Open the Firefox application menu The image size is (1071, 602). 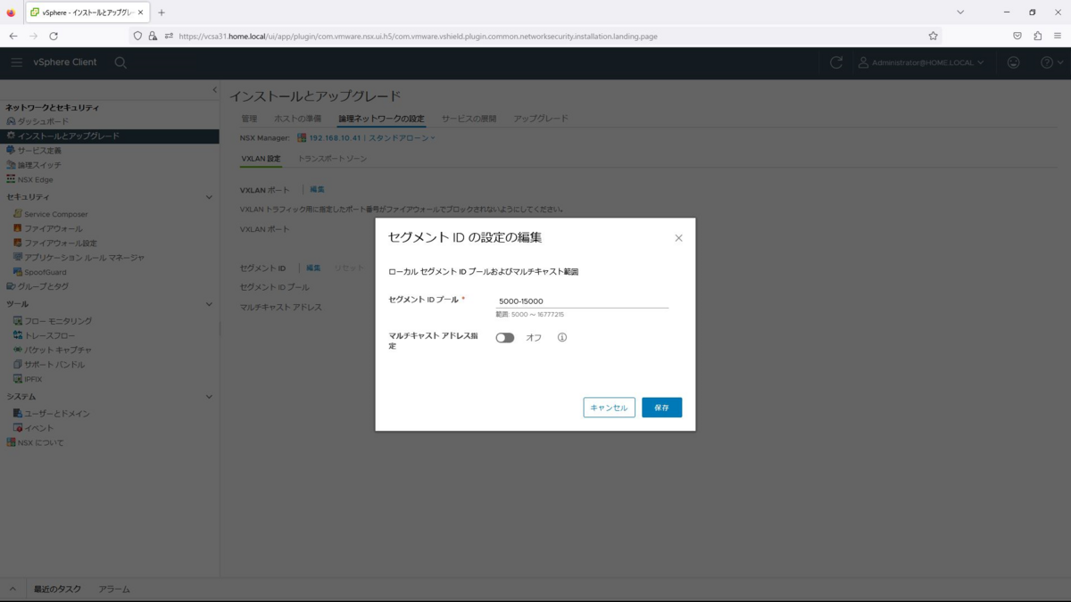(1058, 37)
